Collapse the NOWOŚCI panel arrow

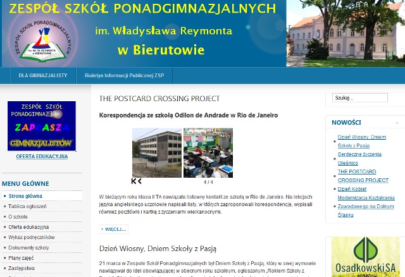[x=397, y=123]
